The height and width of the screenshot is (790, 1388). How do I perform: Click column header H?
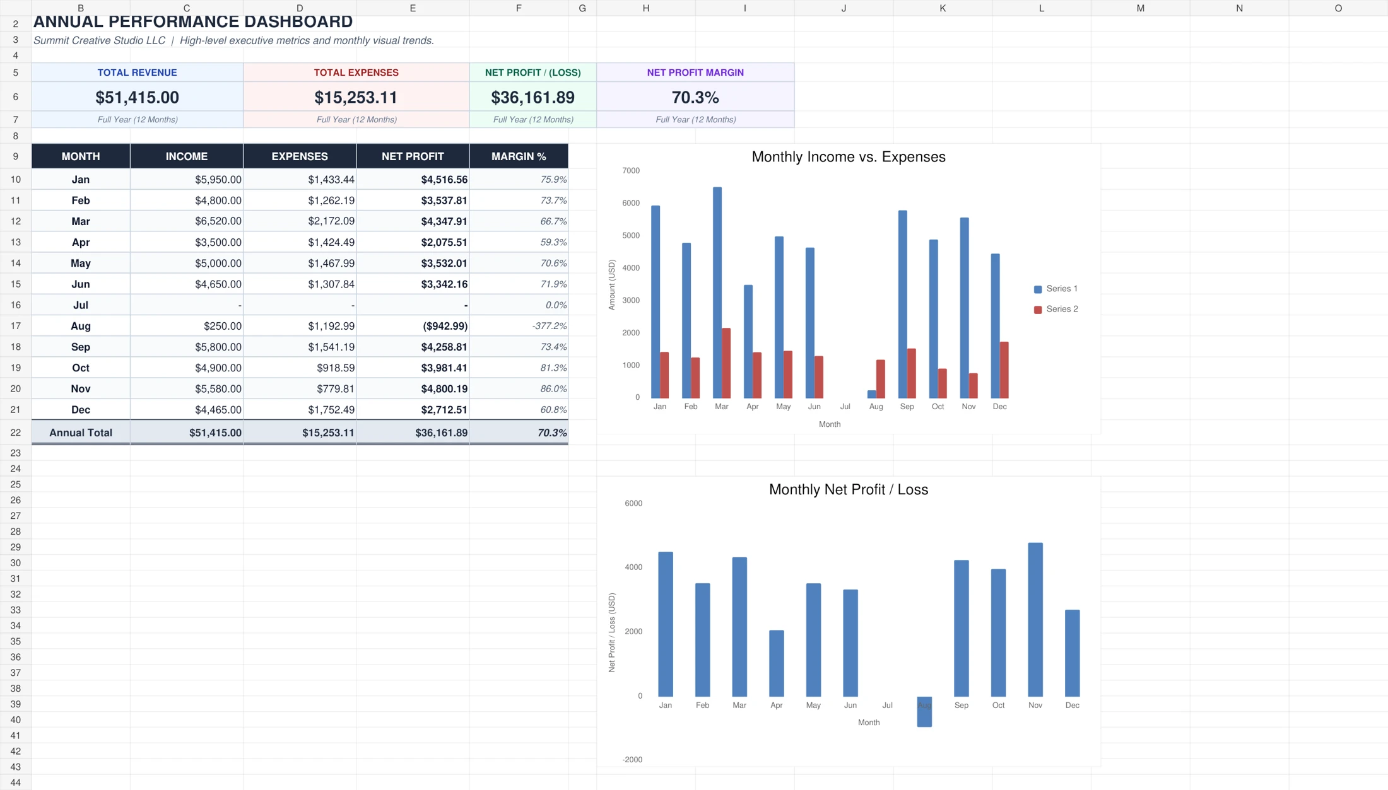pos(646,8)
